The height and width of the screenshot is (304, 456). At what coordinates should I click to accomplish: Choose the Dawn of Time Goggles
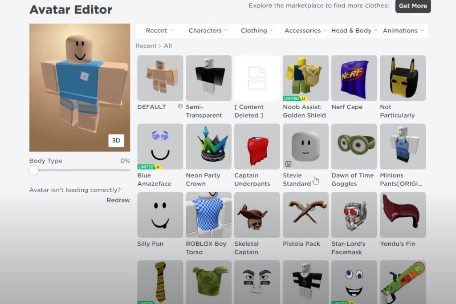click(x=354, y=146)
